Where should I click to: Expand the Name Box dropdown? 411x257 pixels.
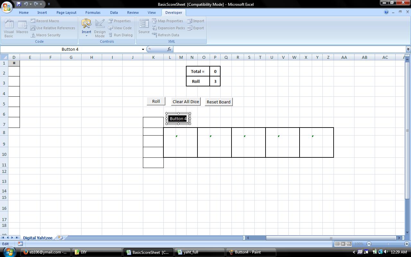[143, 49]
